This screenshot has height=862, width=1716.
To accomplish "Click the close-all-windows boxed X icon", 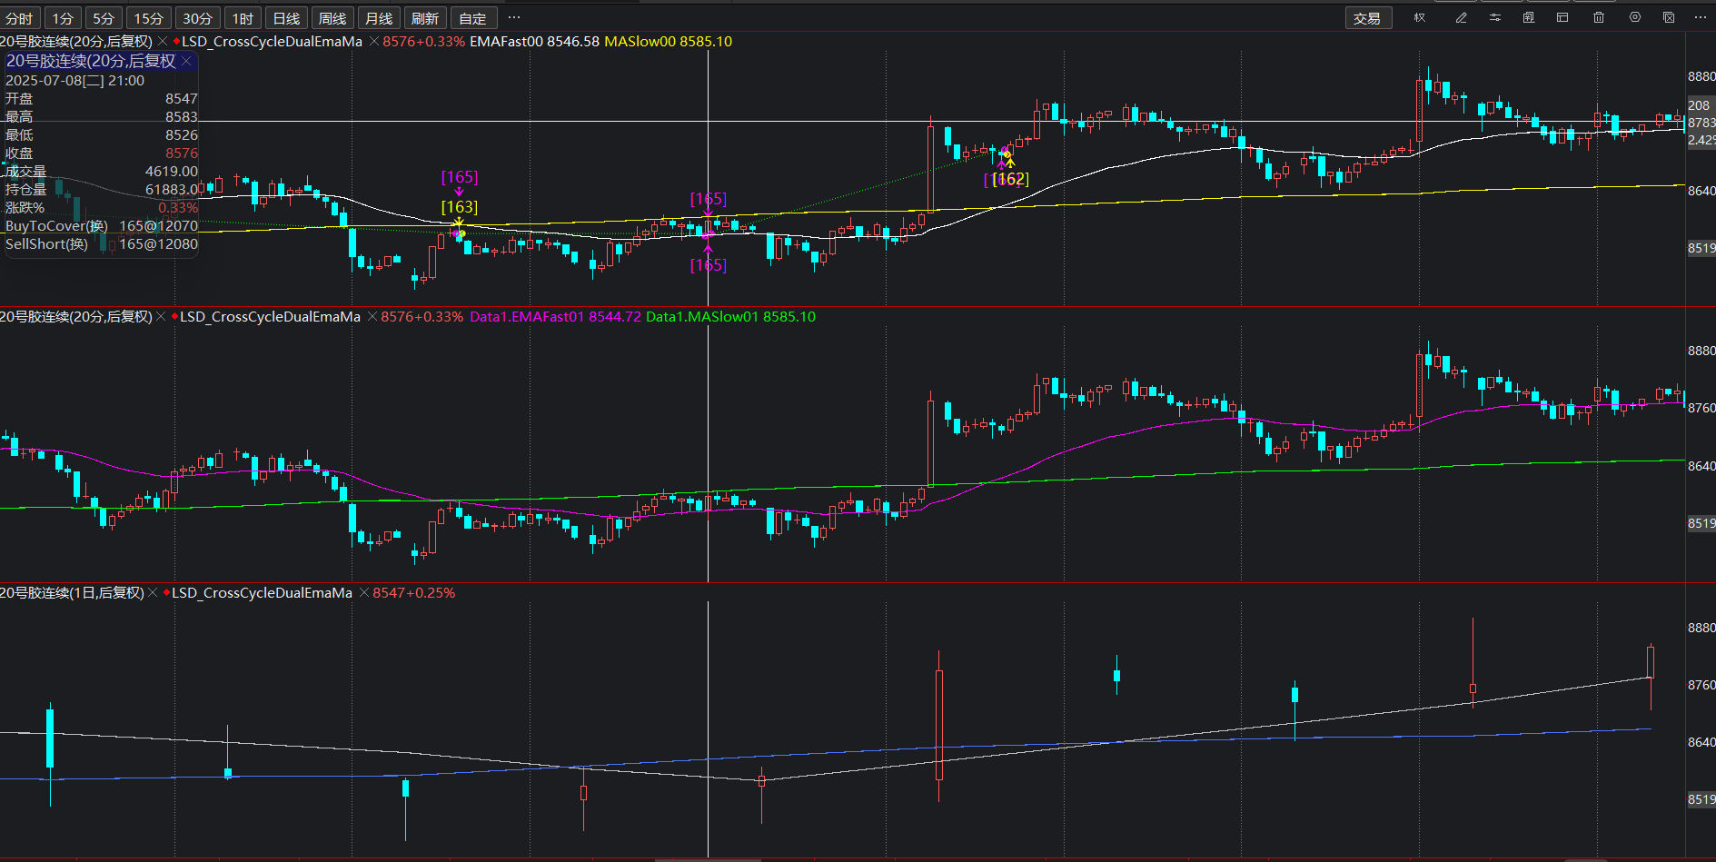I will click(x=1669, y=18).
